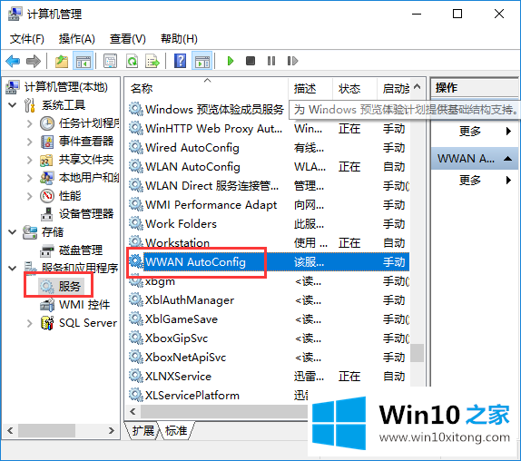
Task: Sort by the 名称 column header
Action: [x=206, y=89]
